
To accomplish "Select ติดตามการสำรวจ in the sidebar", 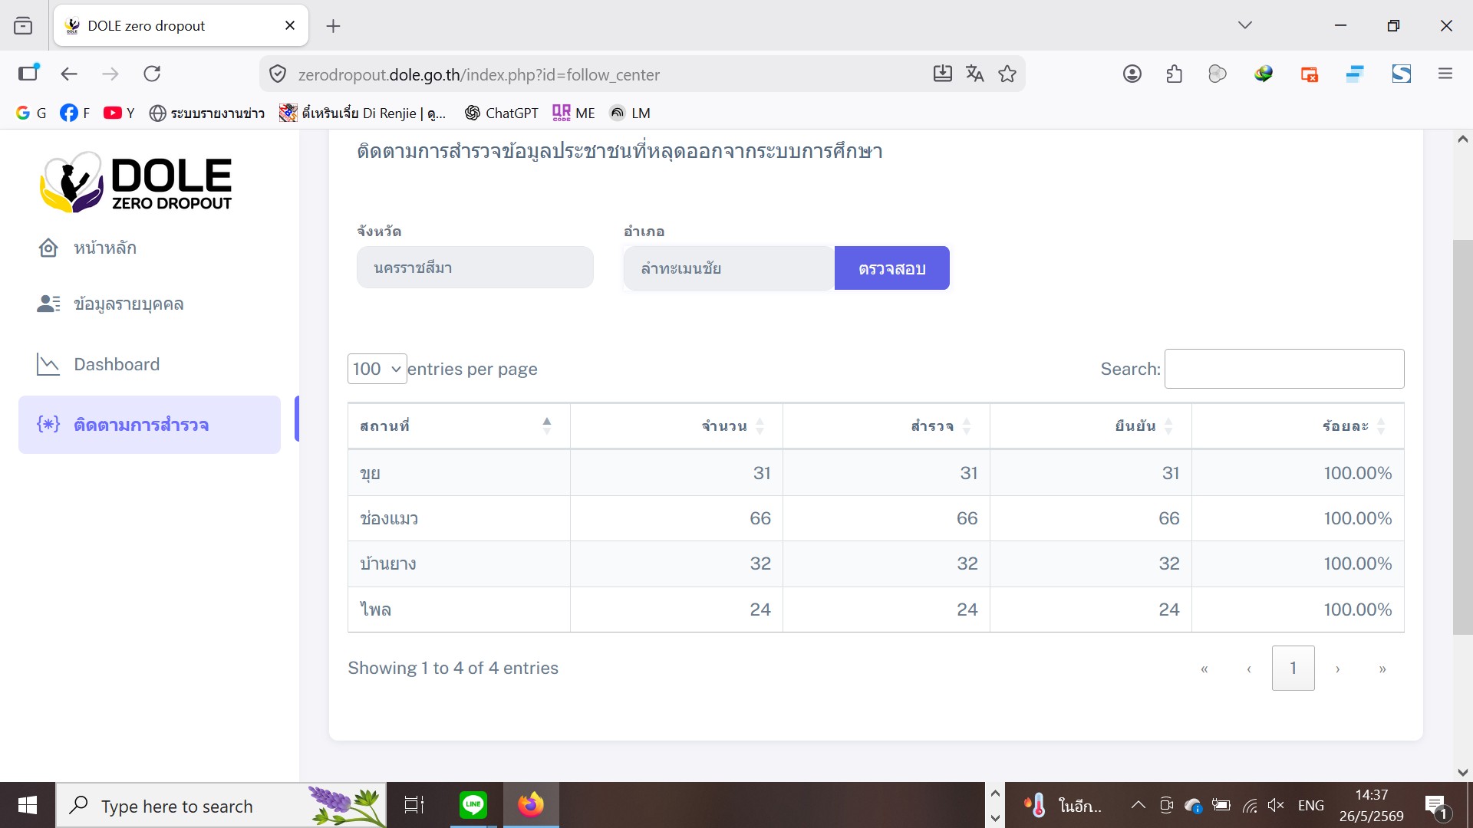I will [150, 425].
